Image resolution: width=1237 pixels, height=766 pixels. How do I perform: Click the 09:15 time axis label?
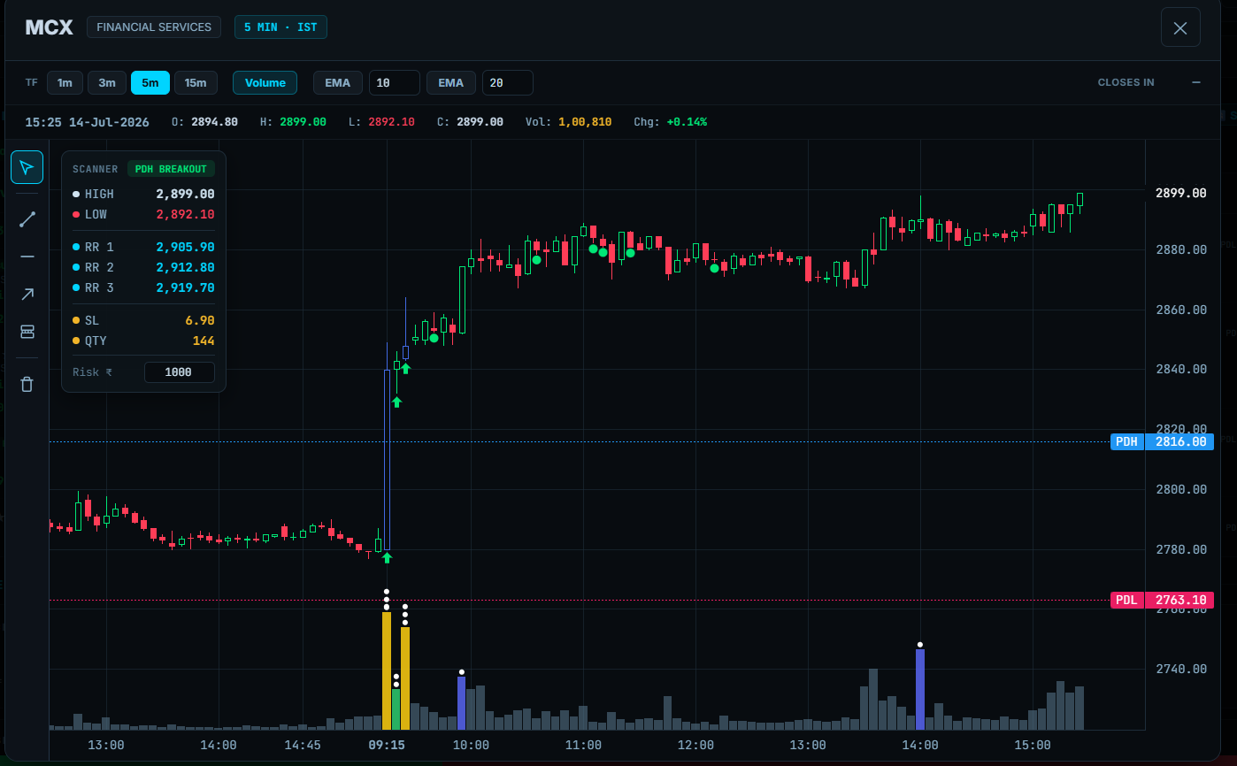387,746
